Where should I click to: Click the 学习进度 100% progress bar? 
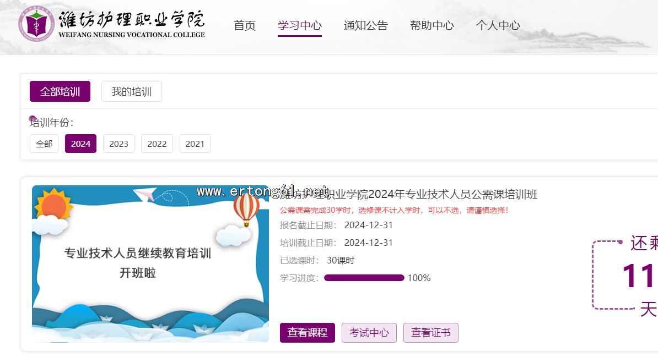click(x=364, y=278)
